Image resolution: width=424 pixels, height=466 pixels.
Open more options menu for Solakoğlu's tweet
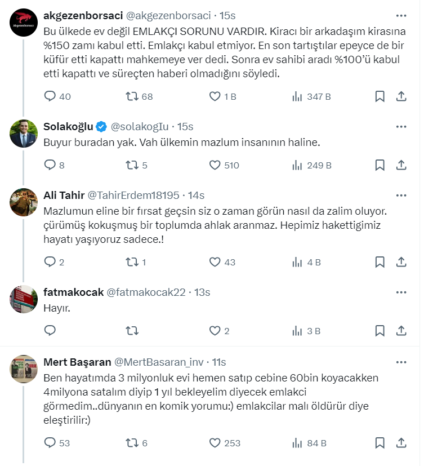(401, 126)
